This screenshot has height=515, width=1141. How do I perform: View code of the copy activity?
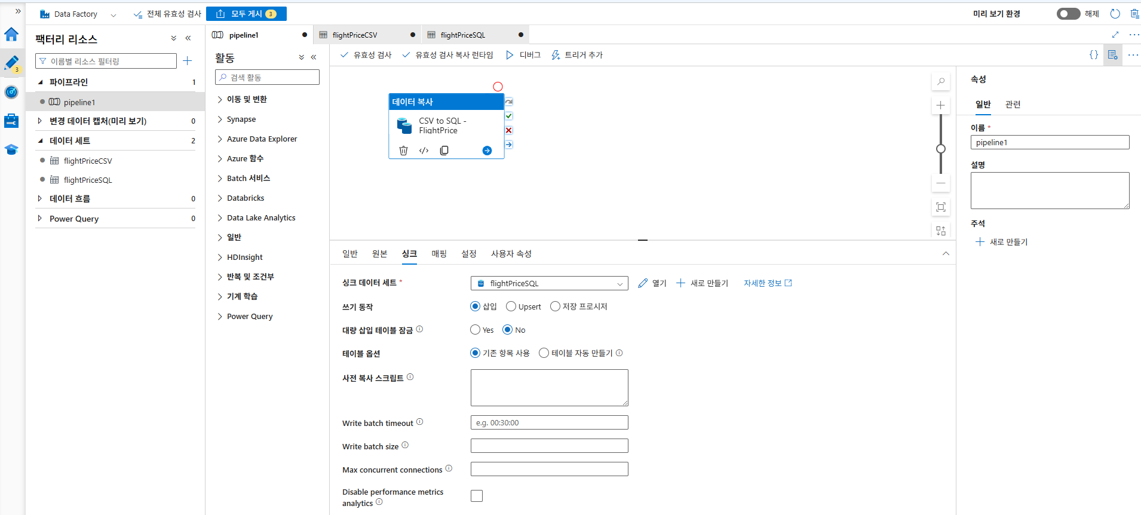[x=424, y=151]
